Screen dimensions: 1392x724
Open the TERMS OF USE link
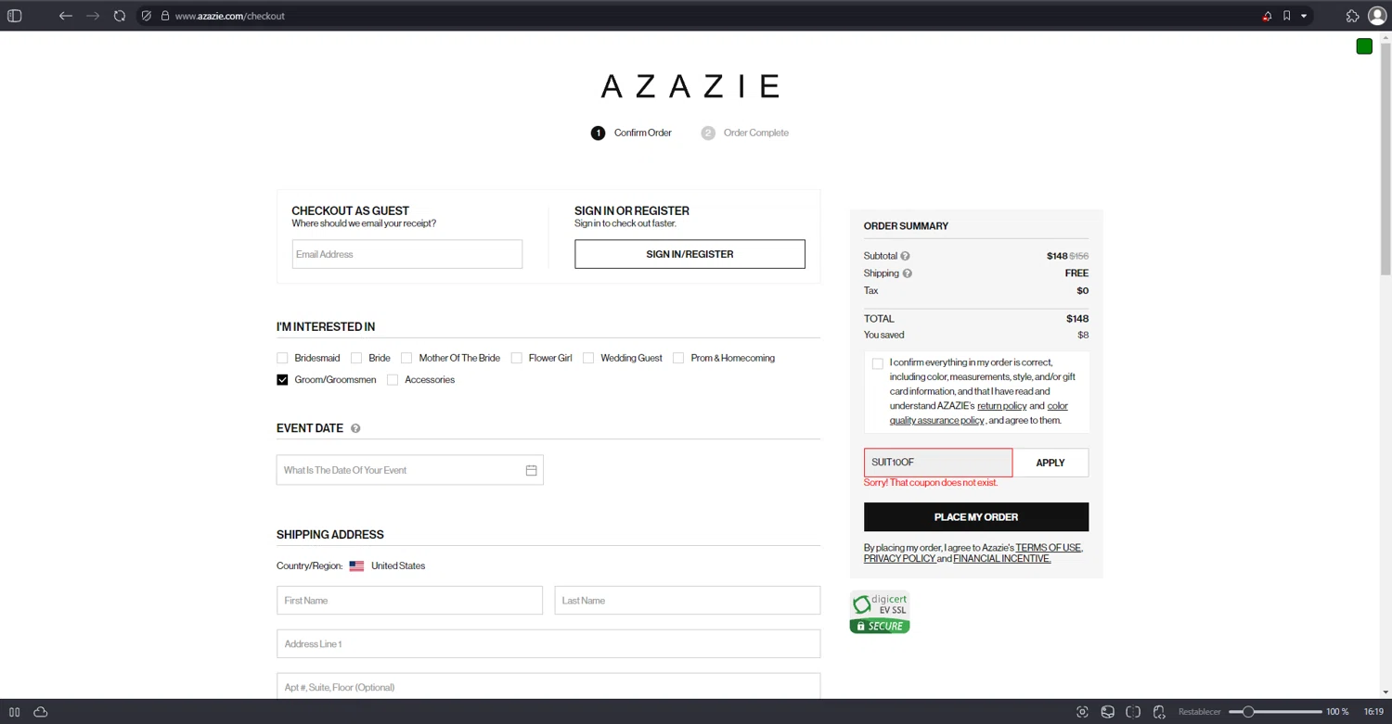tap(1048, 548)
